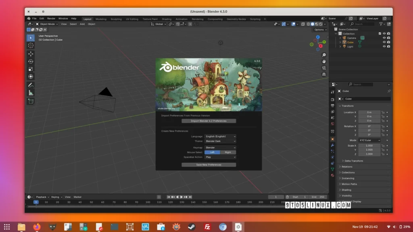Open the Render properties tab
This screenshot has height=232, width=413.
click(333, 100)
